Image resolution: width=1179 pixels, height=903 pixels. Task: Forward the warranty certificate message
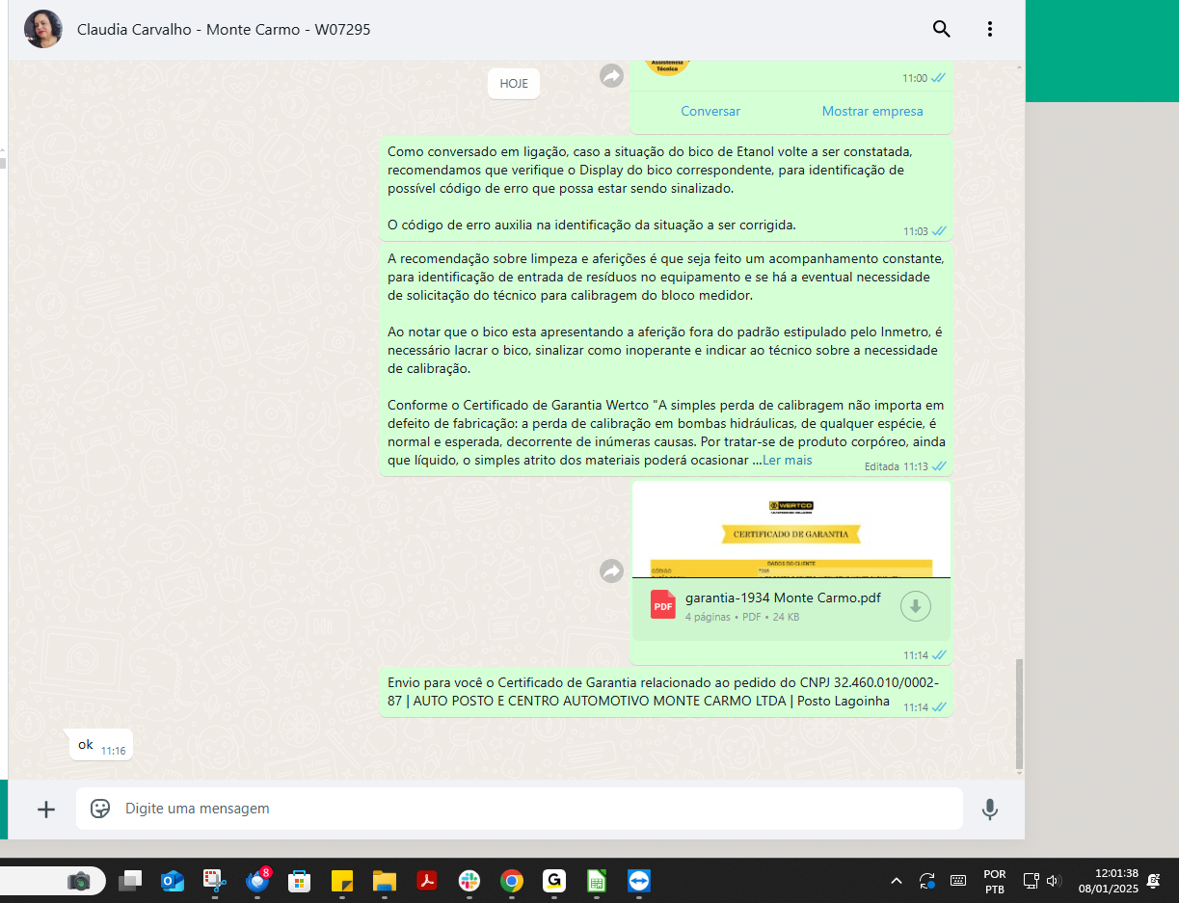611,571
